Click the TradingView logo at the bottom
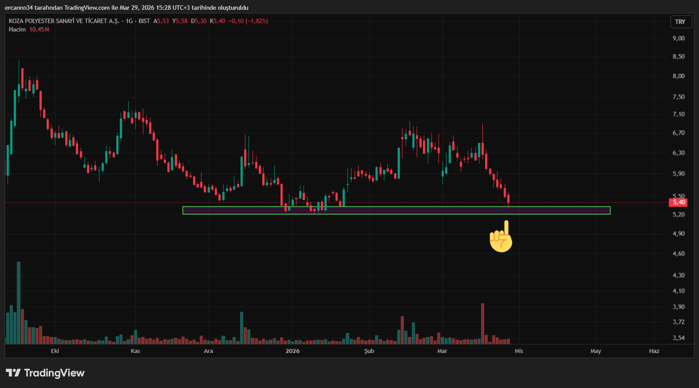The image size is (699, 388). tap(45, 373)
